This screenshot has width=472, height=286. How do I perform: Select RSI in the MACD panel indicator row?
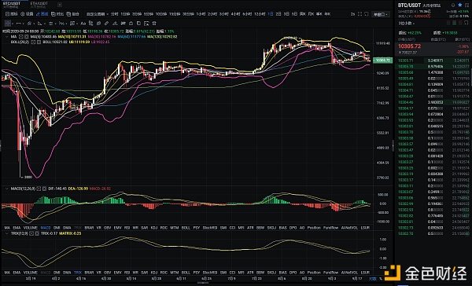coord(127,228)
